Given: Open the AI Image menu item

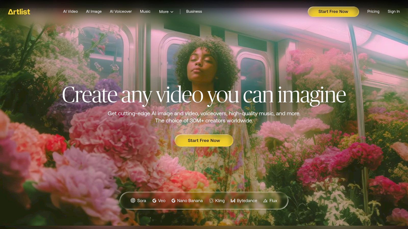Looking at the screenshot, I should [94, 11].
